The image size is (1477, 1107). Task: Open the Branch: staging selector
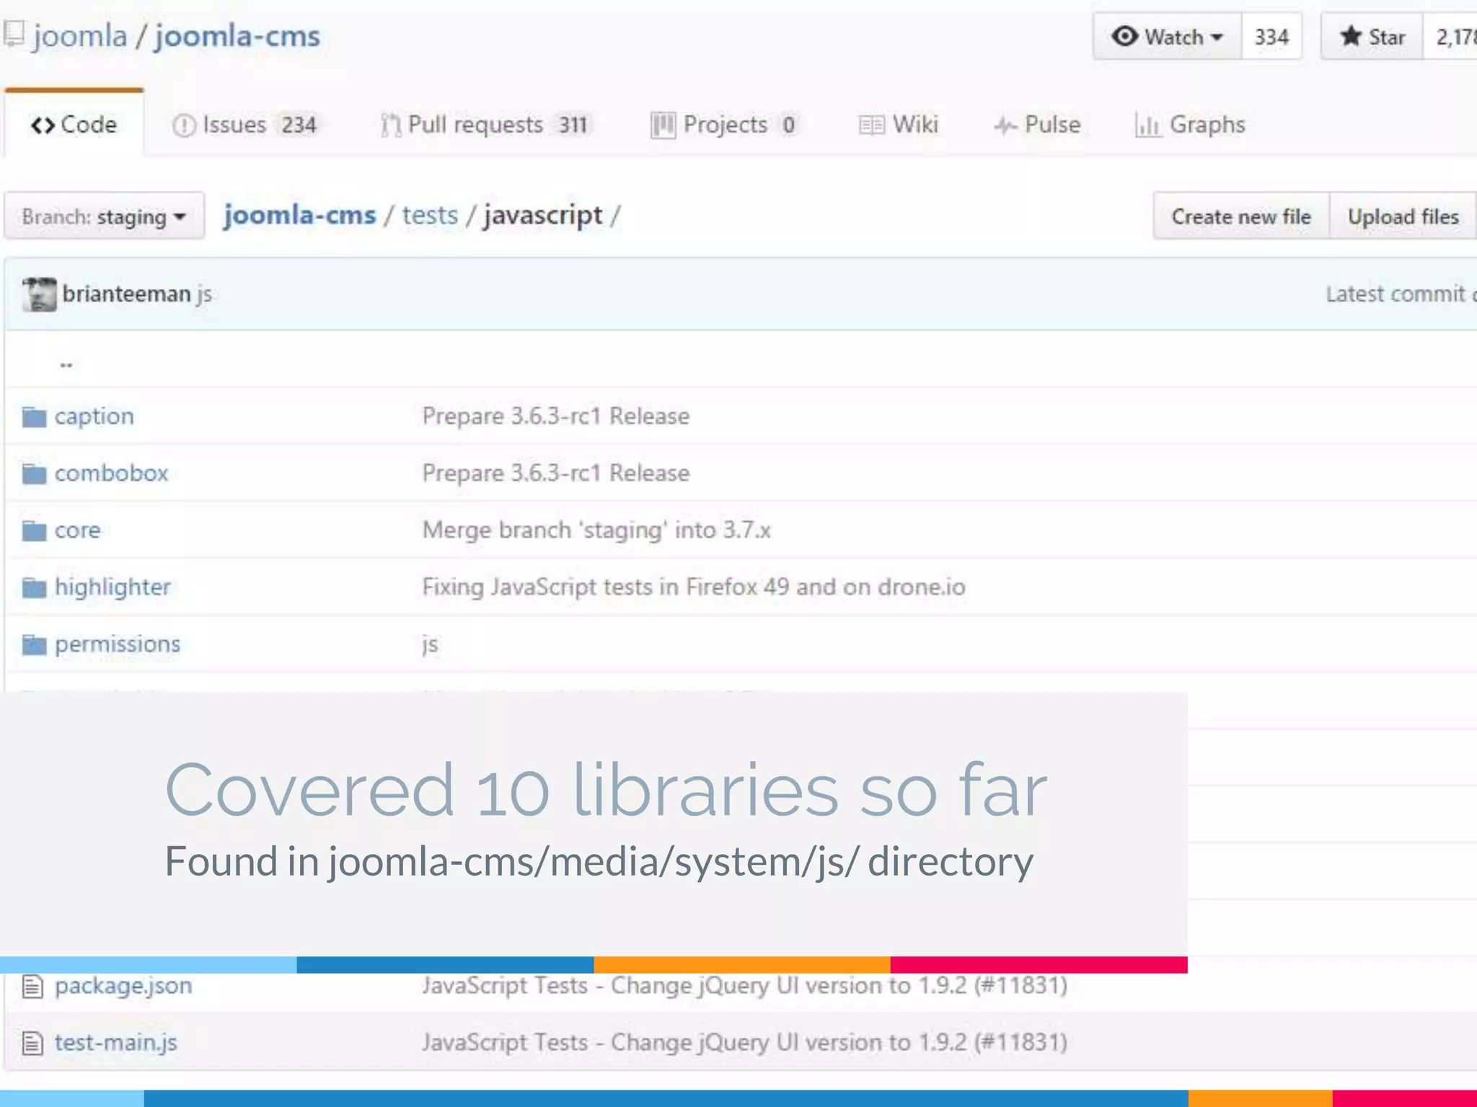[x=105, y=215]
